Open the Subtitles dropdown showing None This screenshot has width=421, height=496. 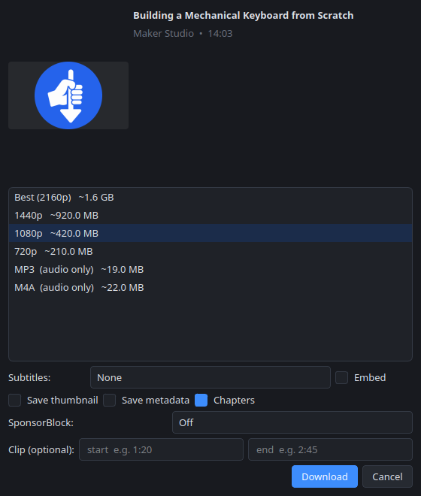(x=210, y=377)
